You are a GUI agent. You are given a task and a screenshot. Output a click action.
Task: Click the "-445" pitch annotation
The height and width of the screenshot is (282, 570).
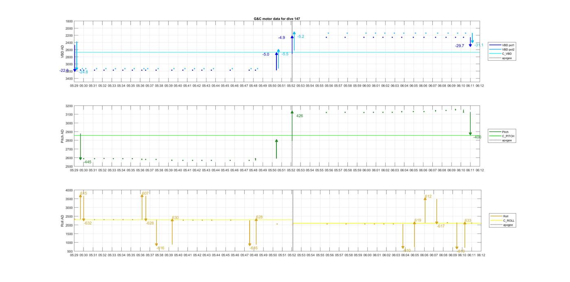pyautogui.click(x=87, y=162)
